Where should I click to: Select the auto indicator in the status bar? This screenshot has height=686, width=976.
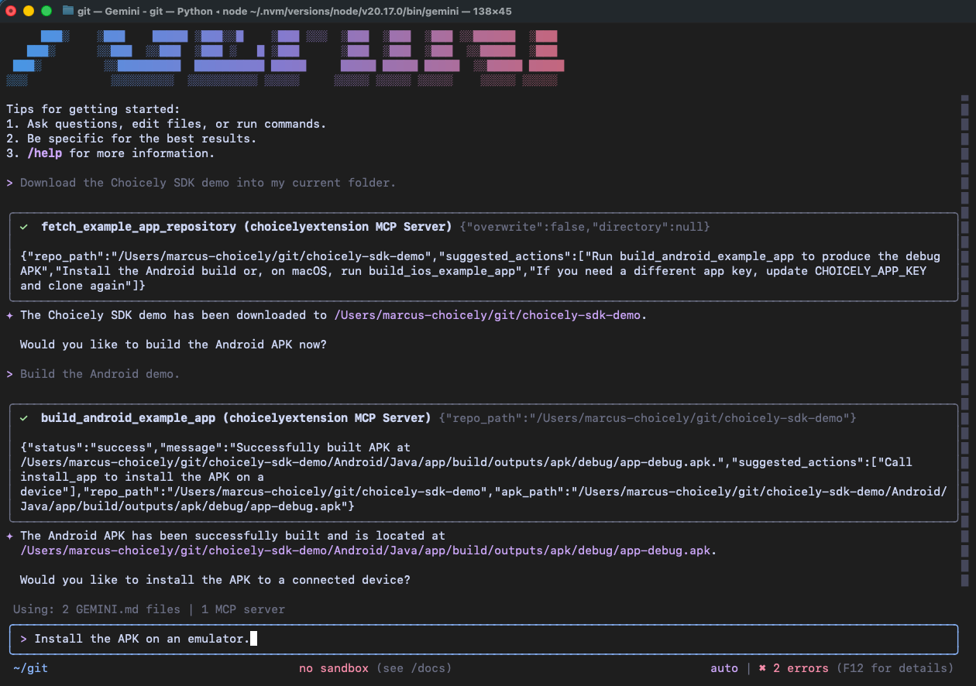point(724,667)
